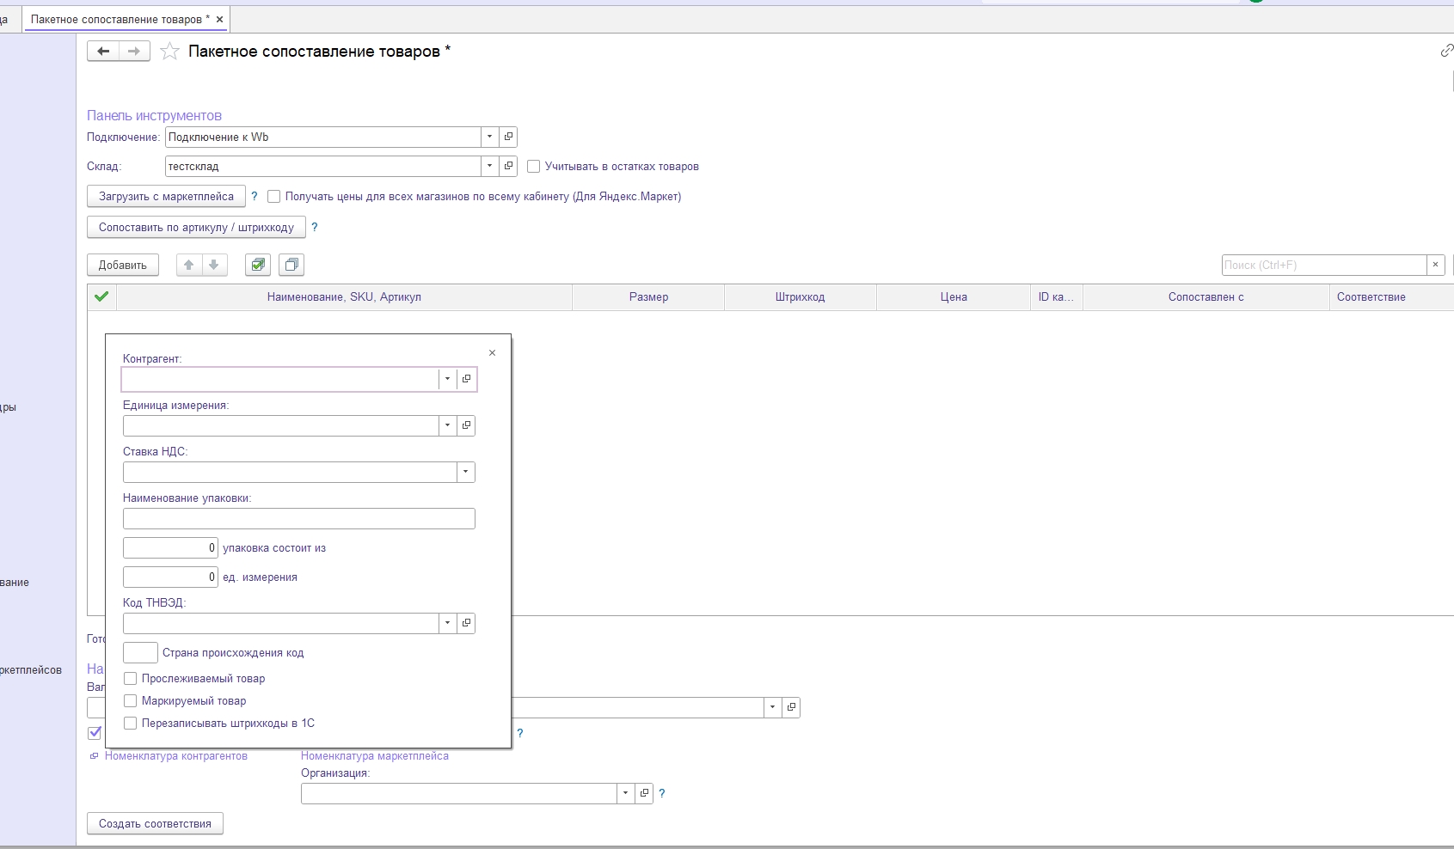Check Прослеживаемый товар

pos(131,679)
